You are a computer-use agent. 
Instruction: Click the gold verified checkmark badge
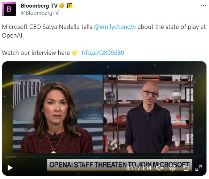pos(62,6)
